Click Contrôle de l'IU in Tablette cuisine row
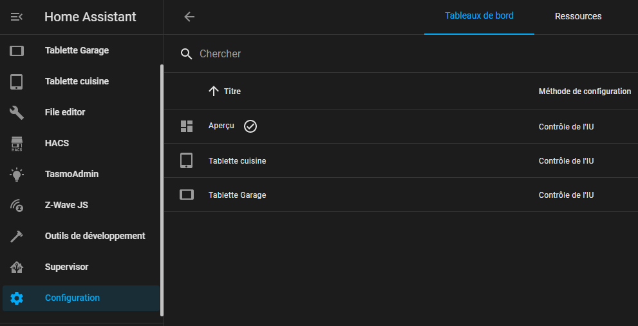Image resolution: width=638 pixels, height=326 pixels. click(x=566, y=161)
